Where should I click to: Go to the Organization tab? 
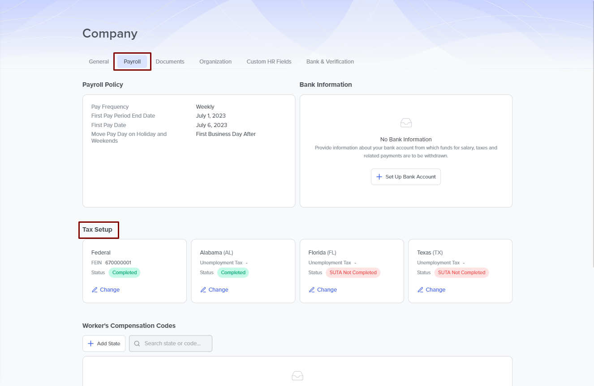point(215,62)
